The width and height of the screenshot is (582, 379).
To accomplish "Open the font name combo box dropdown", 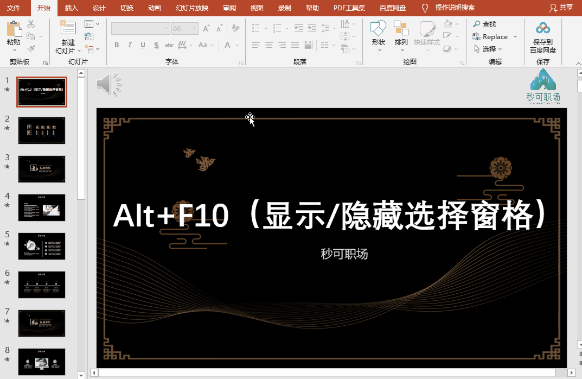I will (x=165, y=28).
